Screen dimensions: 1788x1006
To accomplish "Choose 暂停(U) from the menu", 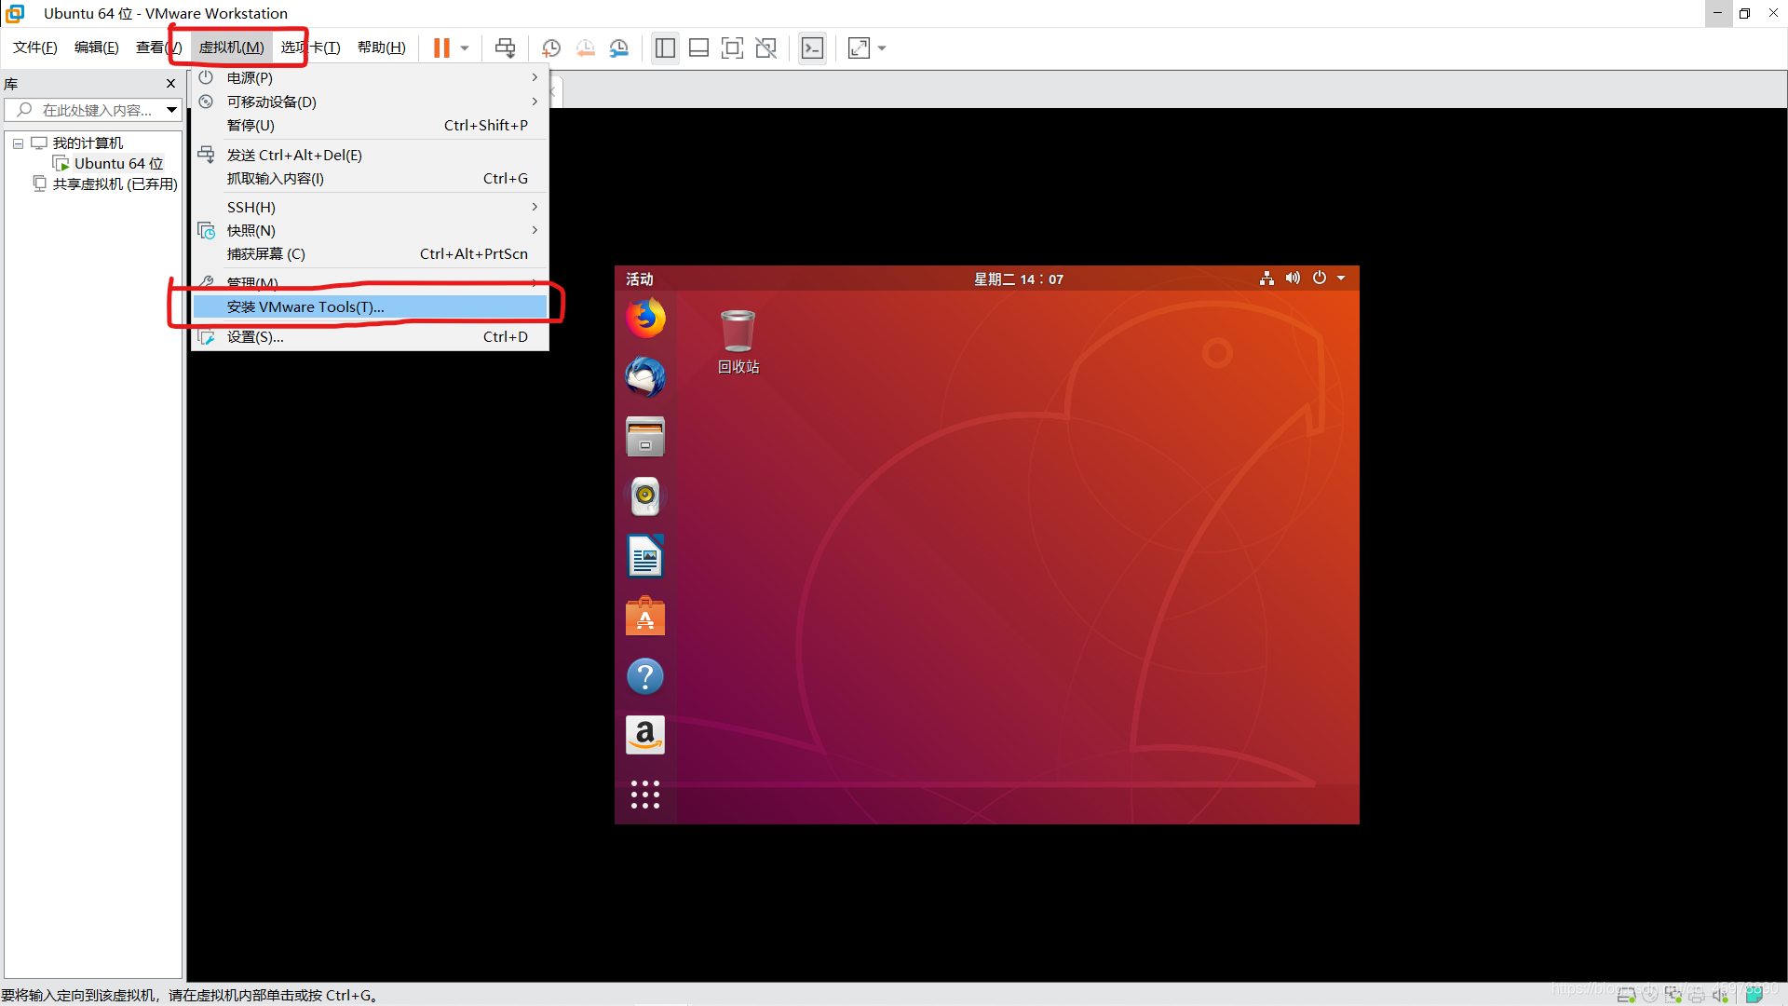I will [370, 125].
